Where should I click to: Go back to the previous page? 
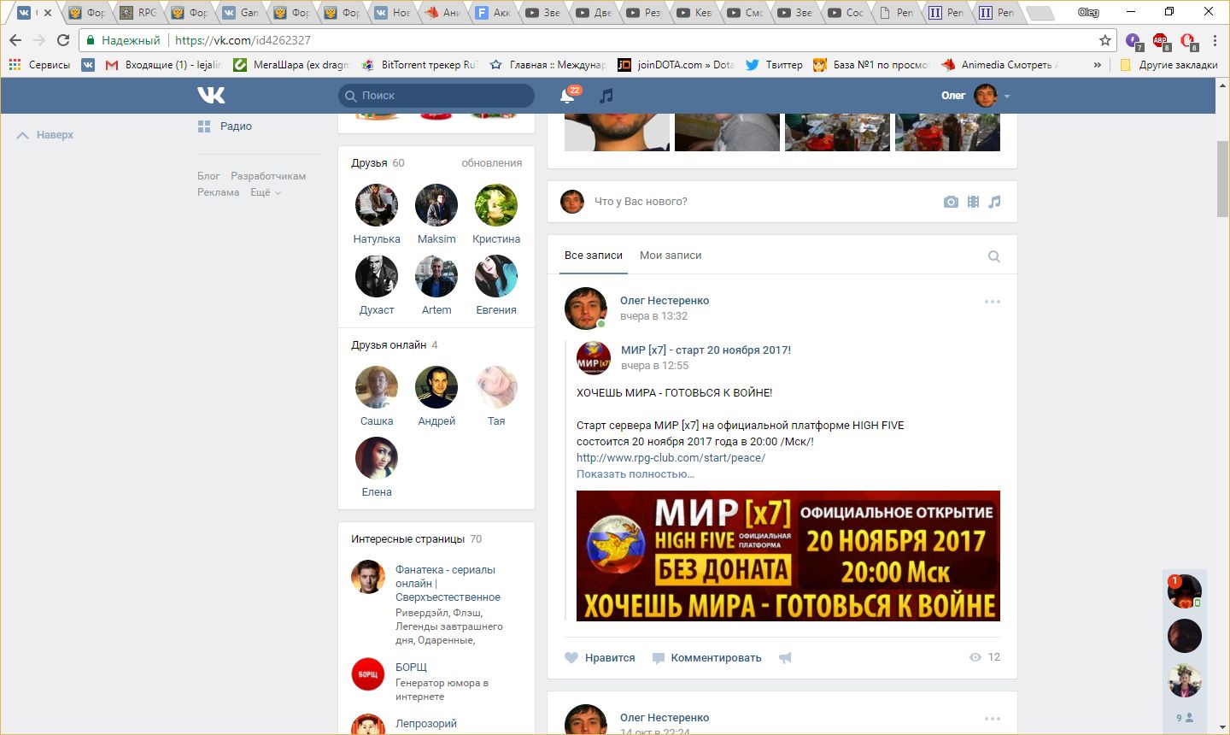(15, 40)
